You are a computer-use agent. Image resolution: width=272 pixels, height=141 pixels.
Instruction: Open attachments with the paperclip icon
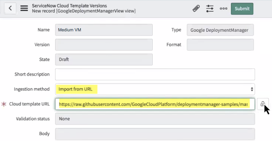click(x=196, y=9)
